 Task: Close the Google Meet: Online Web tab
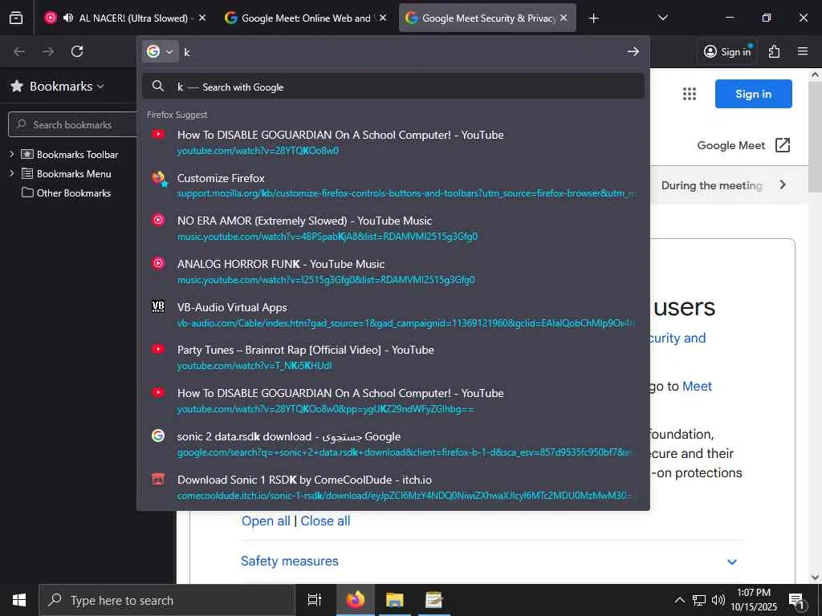point(383,18)
